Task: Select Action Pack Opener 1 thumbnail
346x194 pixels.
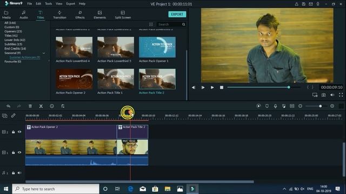Action: 157,47
